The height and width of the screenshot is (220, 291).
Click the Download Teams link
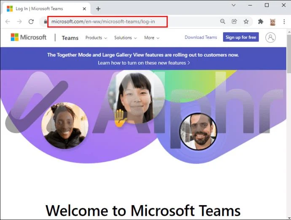201,37
